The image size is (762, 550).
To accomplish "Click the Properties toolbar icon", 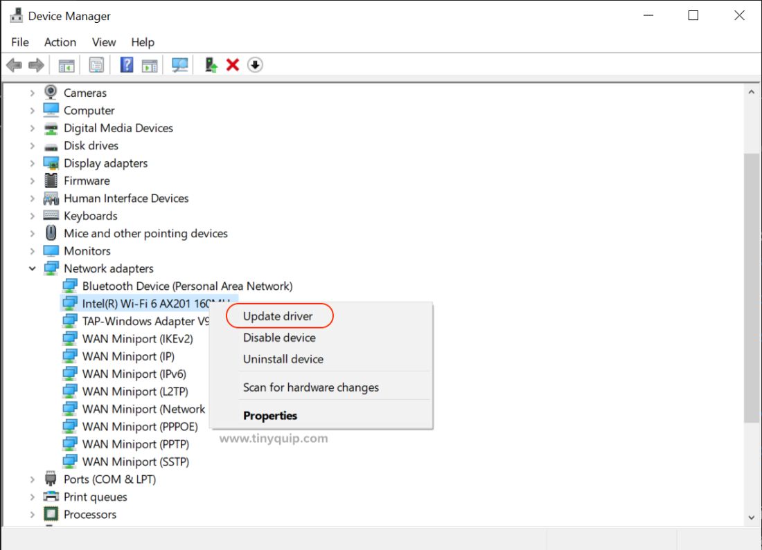I will [x=96, y=64].
